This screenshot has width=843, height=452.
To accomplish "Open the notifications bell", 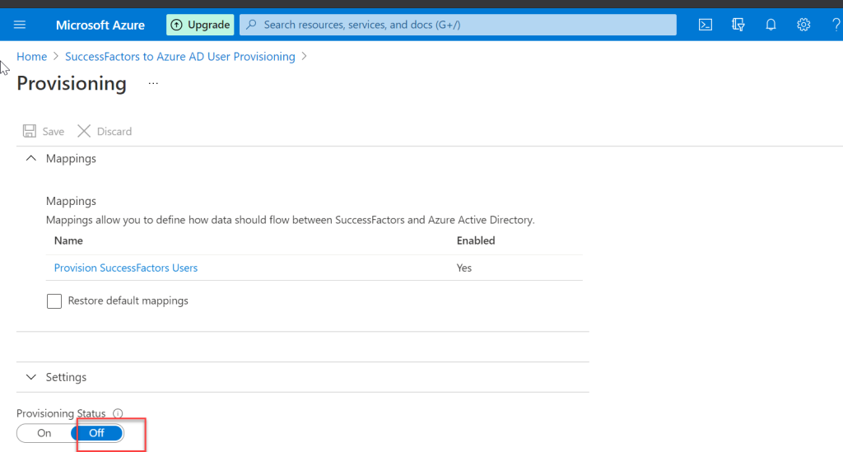I will coord(771,25).
